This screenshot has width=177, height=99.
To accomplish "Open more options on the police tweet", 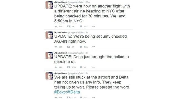I will pos(93,67).
